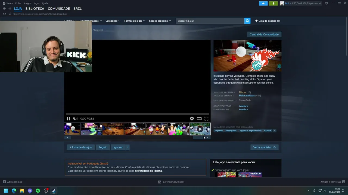
Task: Open the system volume tray icon
Action: pos(324,191)
